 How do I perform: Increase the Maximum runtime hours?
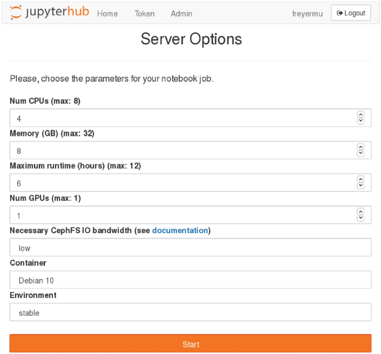tap(360, 180)
